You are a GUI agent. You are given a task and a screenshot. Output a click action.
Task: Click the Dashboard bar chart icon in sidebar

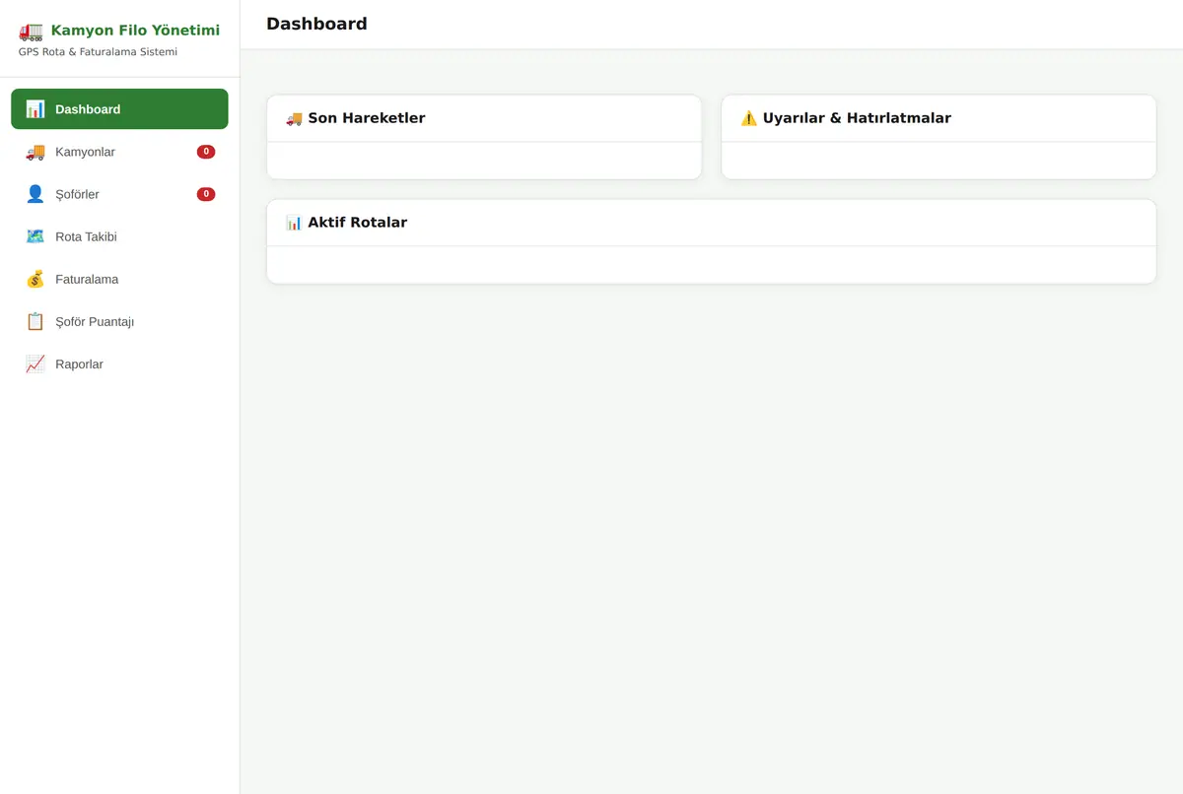tap(35, 109)
